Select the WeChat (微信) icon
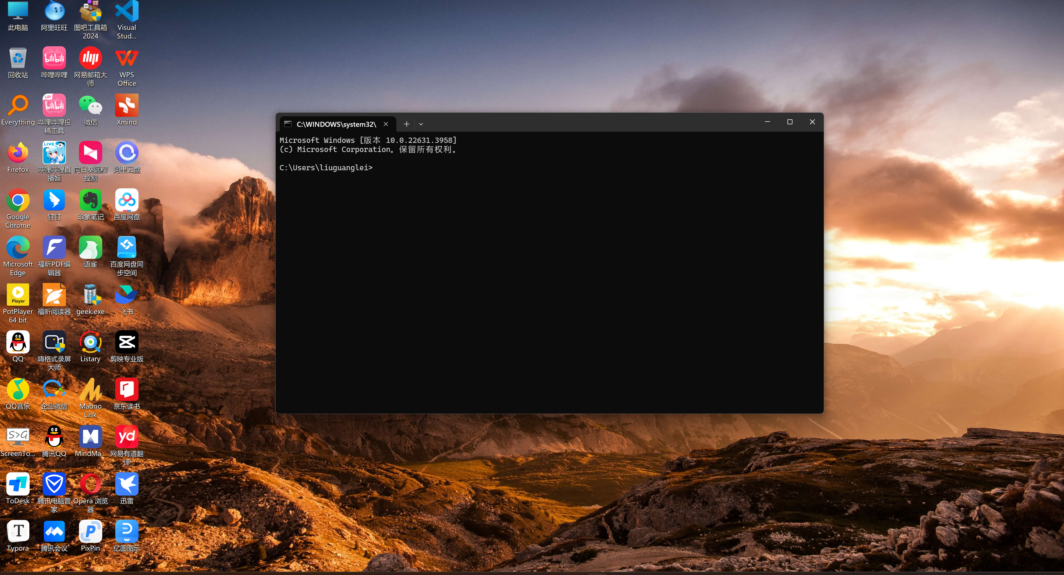The image size is (1064, 575). (90, 106)
